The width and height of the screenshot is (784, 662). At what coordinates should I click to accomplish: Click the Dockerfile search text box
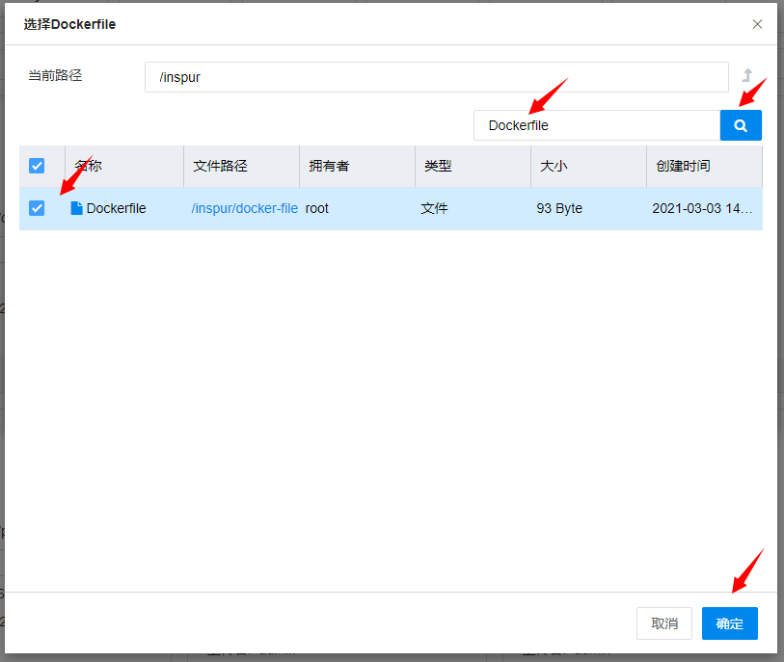pos(596,125)
